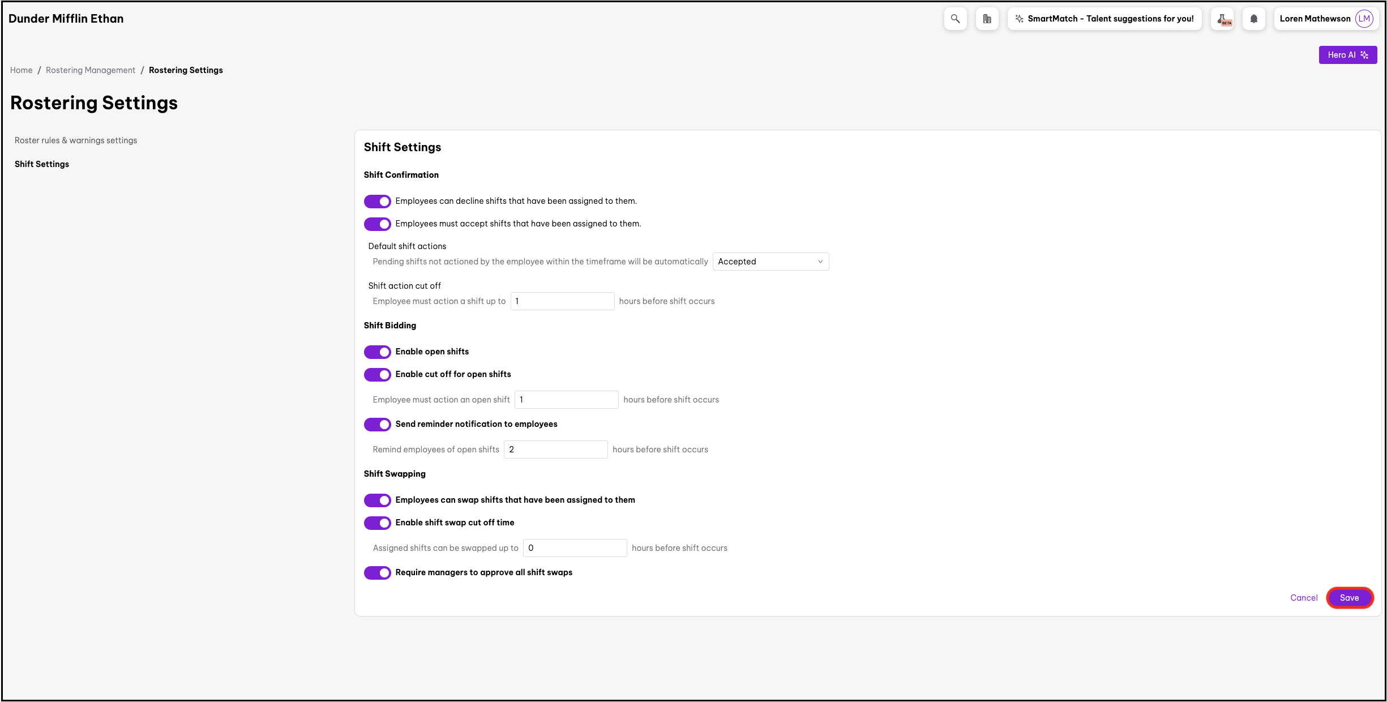Click the LM user avatar

click(x=1364, y=19)
